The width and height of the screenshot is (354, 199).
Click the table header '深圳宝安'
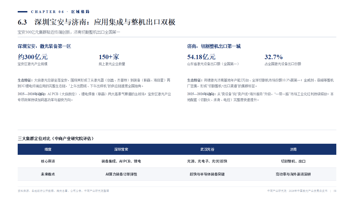coord(121,149)
